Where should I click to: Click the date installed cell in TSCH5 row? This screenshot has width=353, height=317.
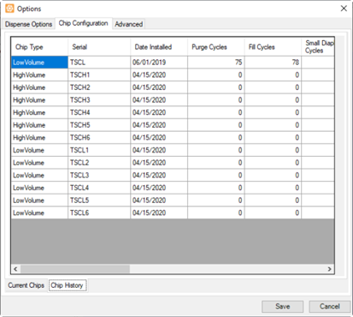(x=159, y=125)
